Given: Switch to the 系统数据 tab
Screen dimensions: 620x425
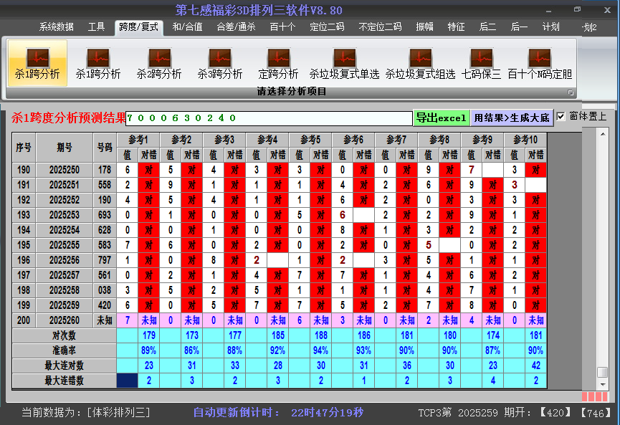Looking at the screenshot, I should coord(56,27).
